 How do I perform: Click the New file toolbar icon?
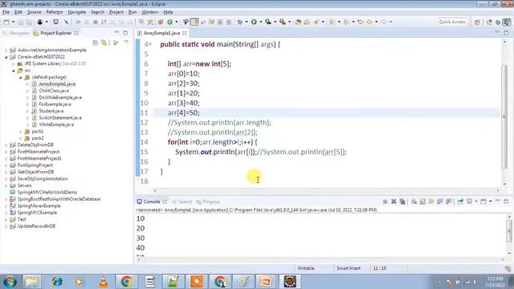(x=6, y=22)
